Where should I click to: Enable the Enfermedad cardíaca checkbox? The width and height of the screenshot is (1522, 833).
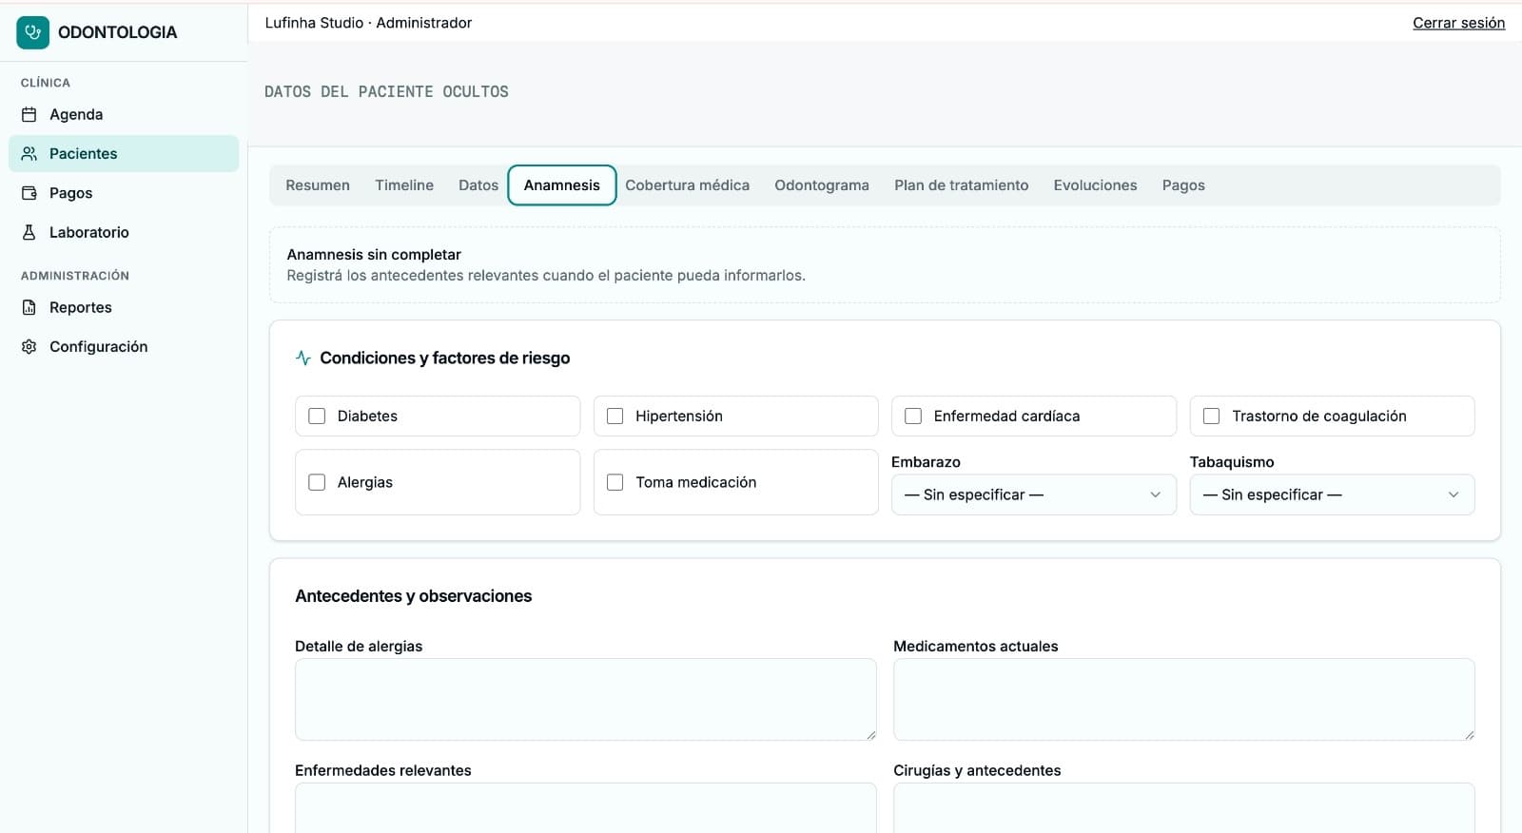coord(913,416)
